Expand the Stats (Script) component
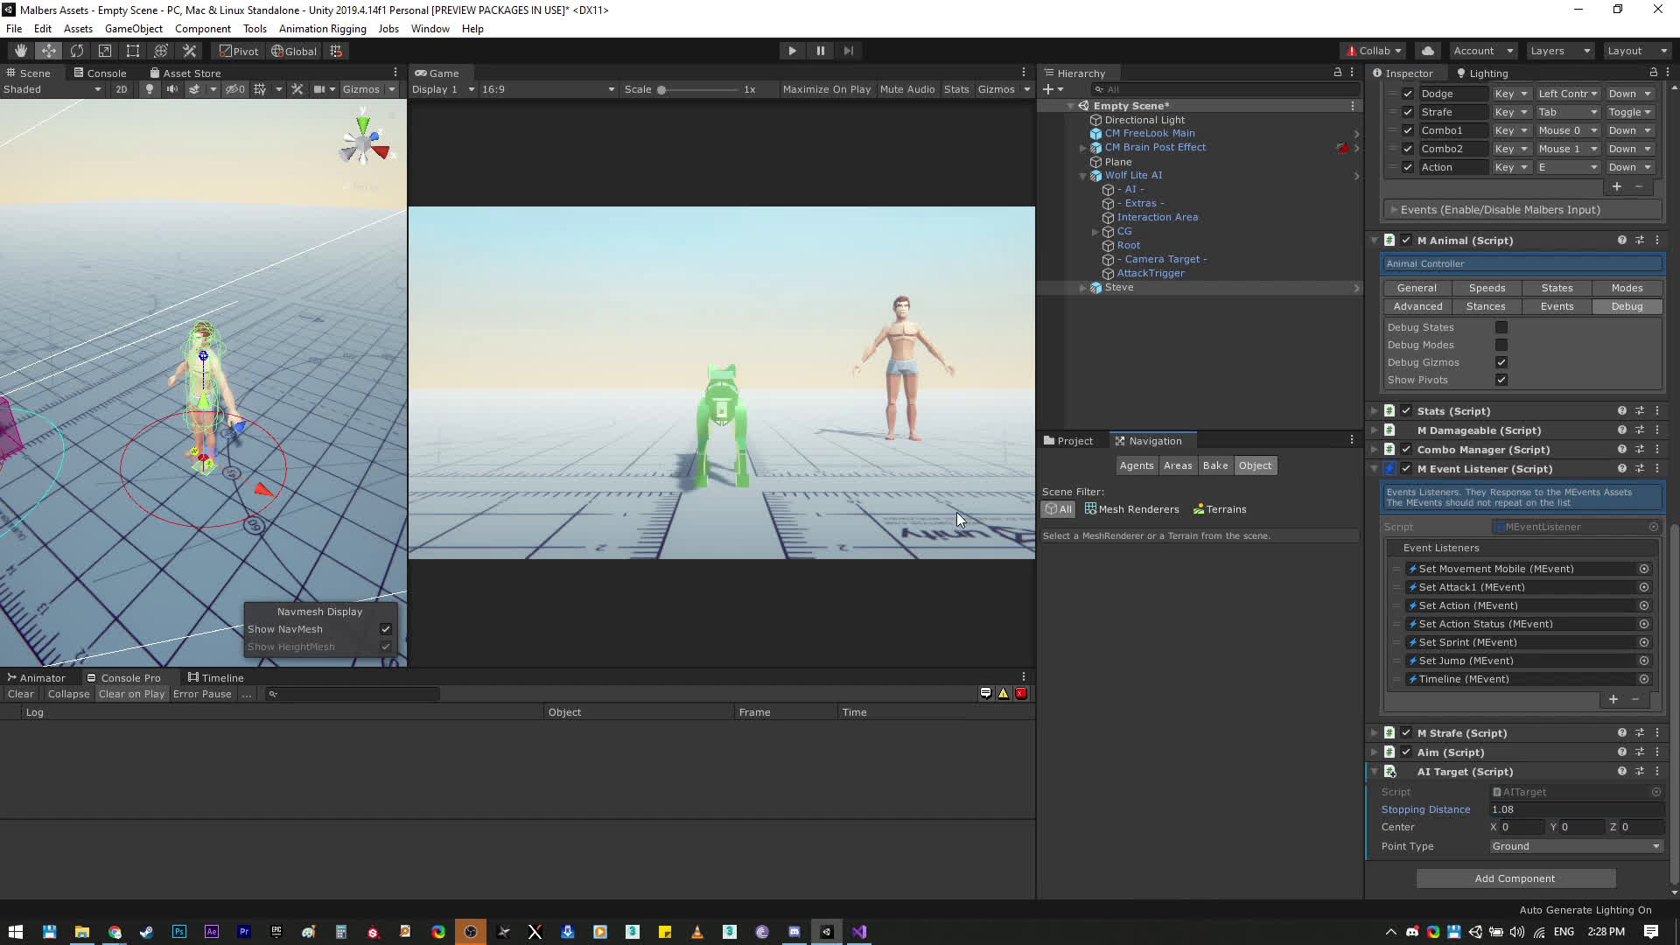Screen dimensions: 1680x945 (1375, 411)
